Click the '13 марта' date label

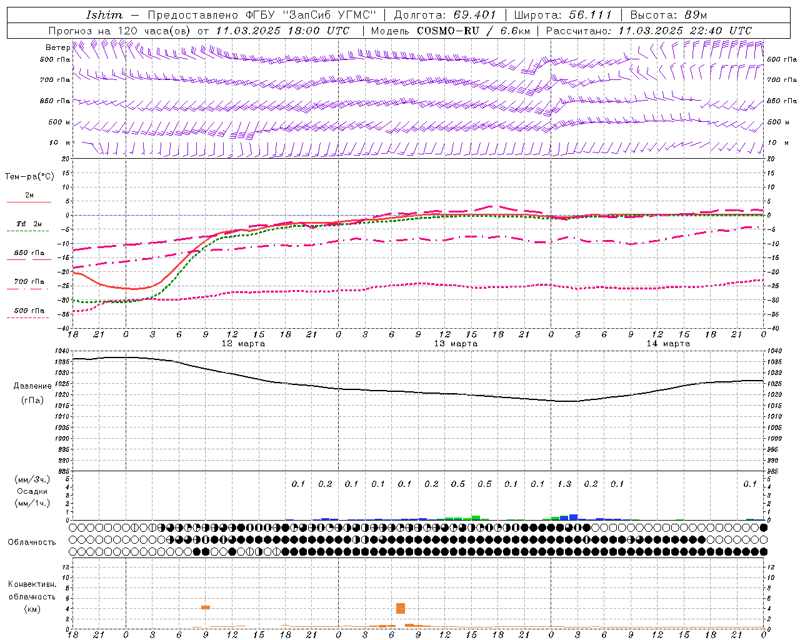[456, 344]
